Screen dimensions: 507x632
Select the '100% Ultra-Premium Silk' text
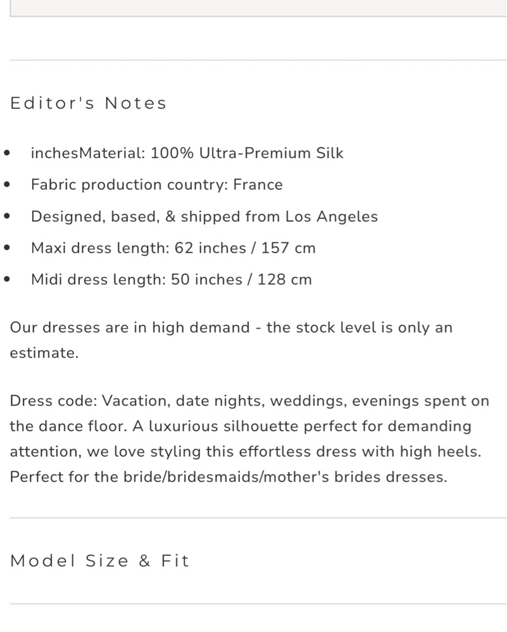point(247,153)
